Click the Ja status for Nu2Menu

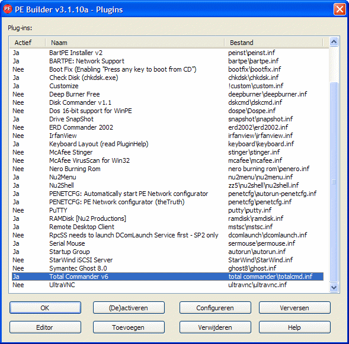(x=16, y=177)
